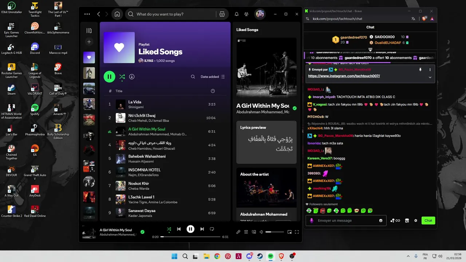
Task: Open the Kick chat shop icon
Action: pos(407,221)
